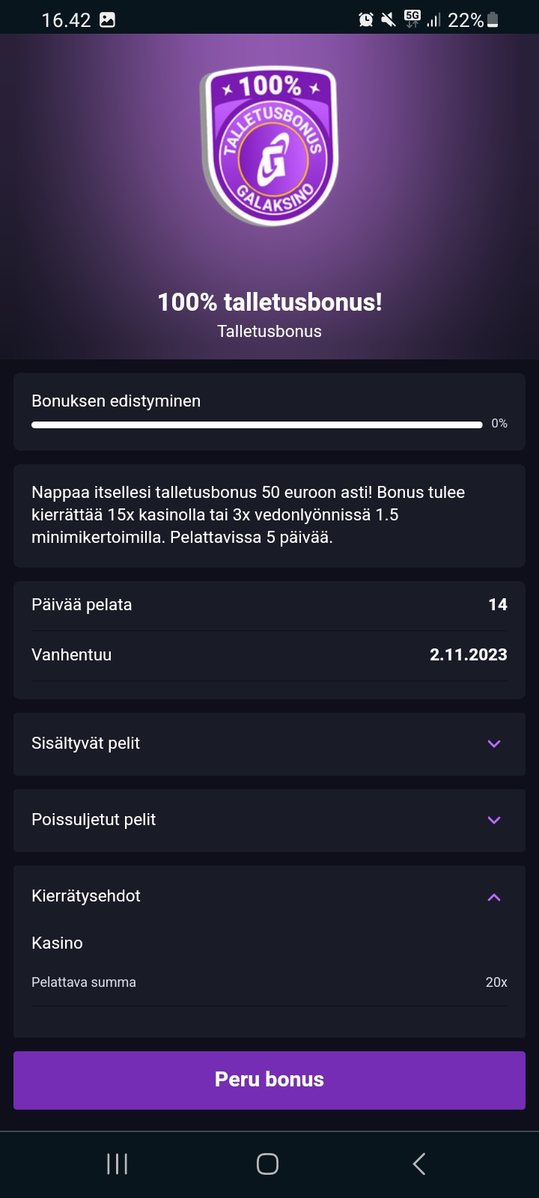Tap the Pelattava summa 20x row
Image resolution: width=539 pixels, height=1198 pixels.
point(269,982)
